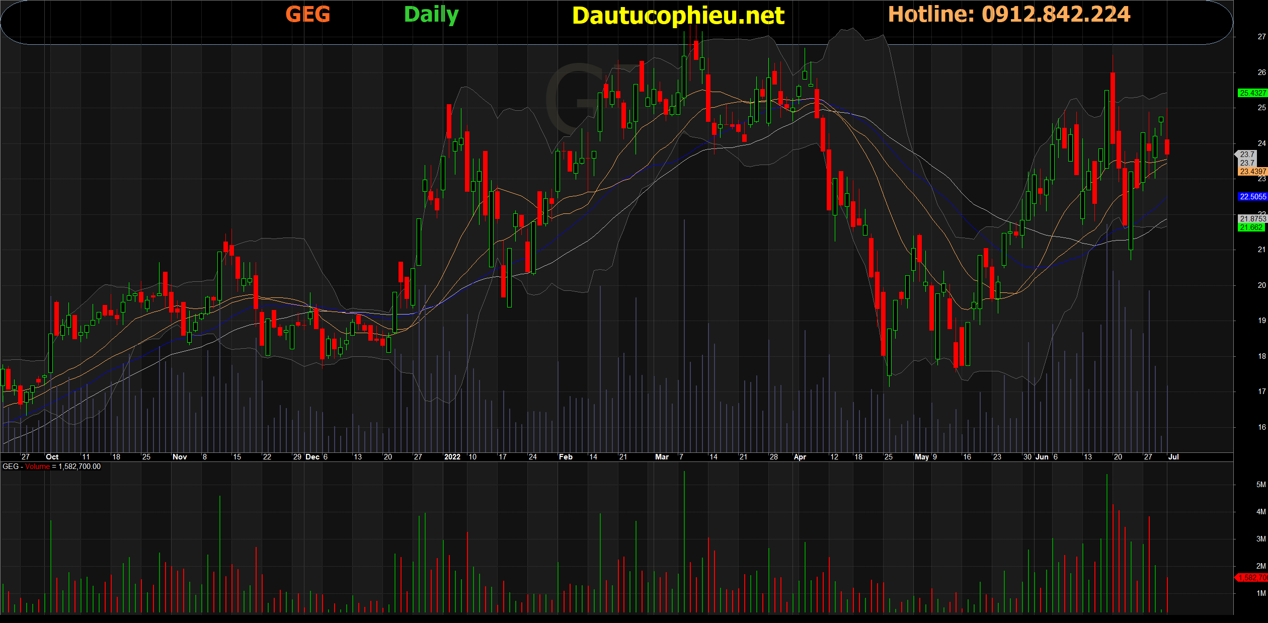This screenshot has height=623, width=1268.
Task: Click the upper gray 23.7 last-price tag
Action: (1247, 154)
